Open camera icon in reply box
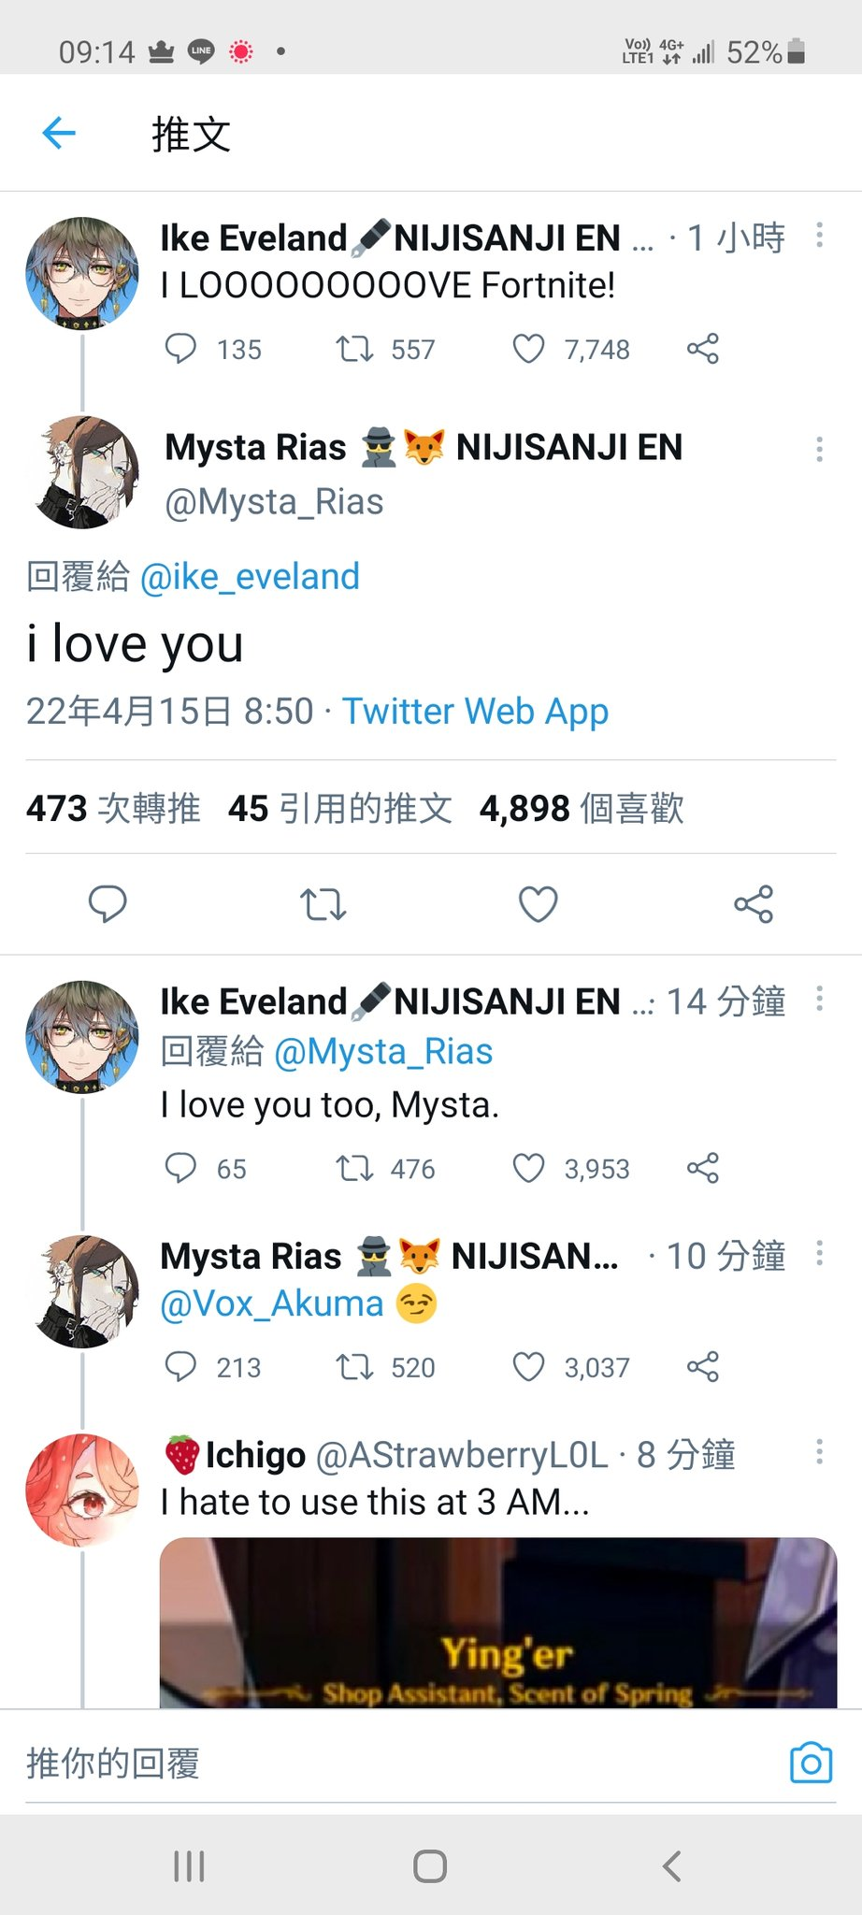The height and width of the screenshot is (1915, 862). [811, 1763]
